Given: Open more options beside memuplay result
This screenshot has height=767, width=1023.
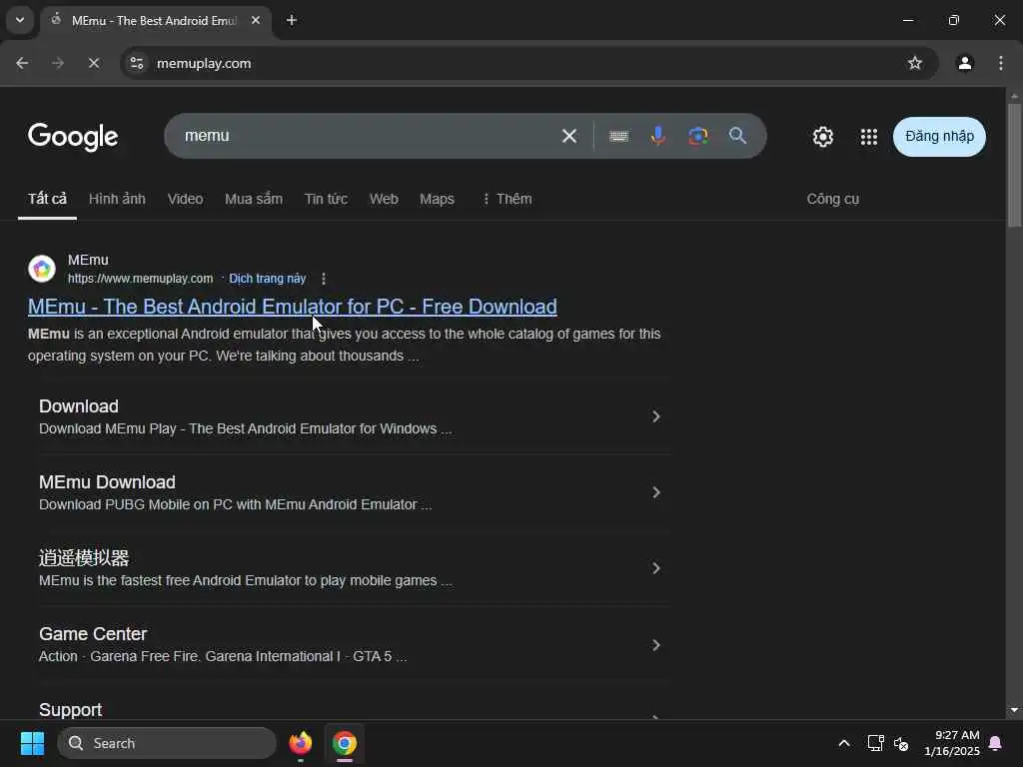Looking at the screenshot, I should coord(324,279).
